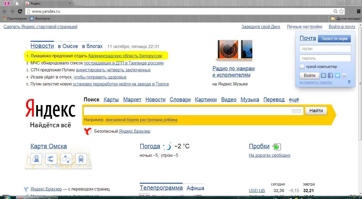The width and height of the screenshot is (362, 199).
Task: Switch to the в блогах tab
Action: tap(92, 46)
